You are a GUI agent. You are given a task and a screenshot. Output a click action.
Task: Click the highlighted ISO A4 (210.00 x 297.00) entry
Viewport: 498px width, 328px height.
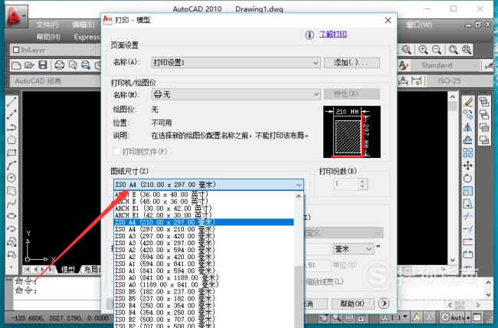point(204,222)
